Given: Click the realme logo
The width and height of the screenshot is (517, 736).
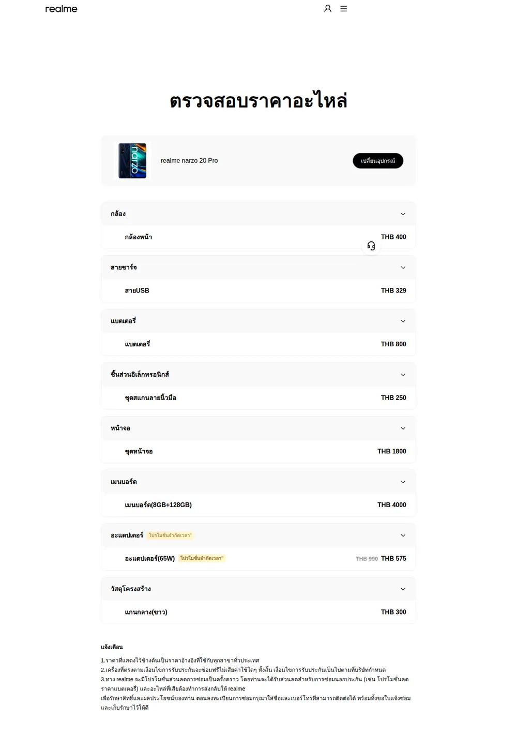Looking at the screenshot, I should tap(61, 9).
